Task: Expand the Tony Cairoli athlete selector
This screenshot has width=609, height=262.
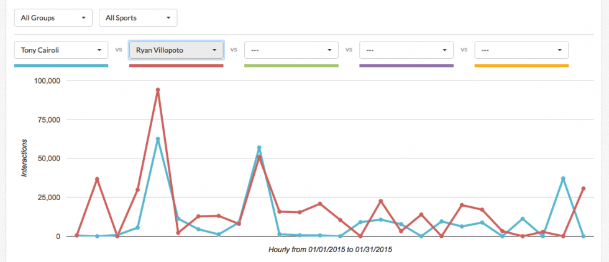Action: (x=61, y=50)
